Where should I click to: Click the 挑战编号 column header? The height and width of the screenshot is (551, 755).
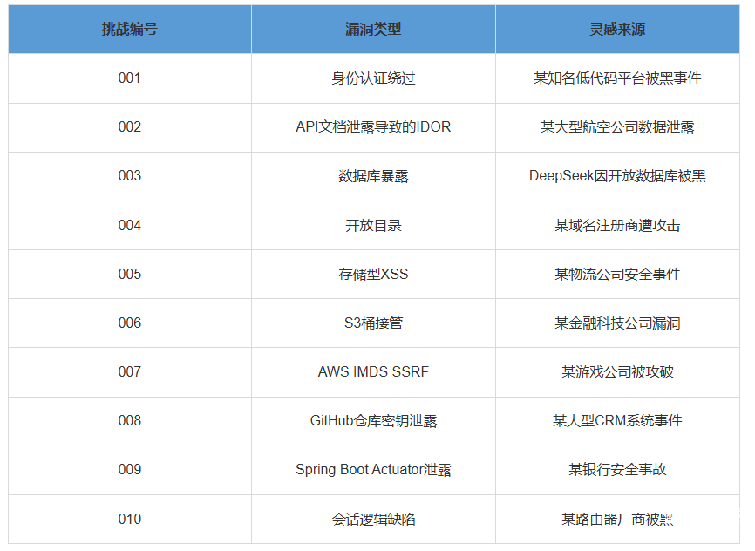[x=130, y=29]
